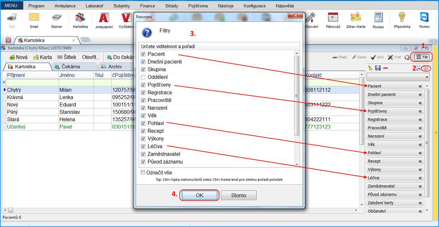Click the refresh arrows icon near Filtr
The width and height of the screenshot is (439, 227).
point(407,57)
